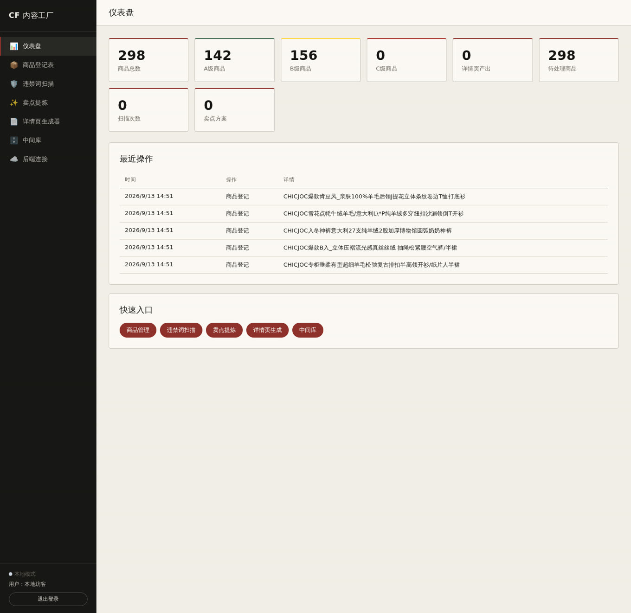Open 详情页生成器 from the sidebar

(x=48, y=121)
